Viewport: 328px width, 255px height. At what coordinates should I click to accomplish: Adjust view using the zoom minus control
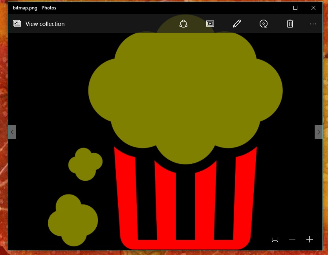[x=292, y=239]
